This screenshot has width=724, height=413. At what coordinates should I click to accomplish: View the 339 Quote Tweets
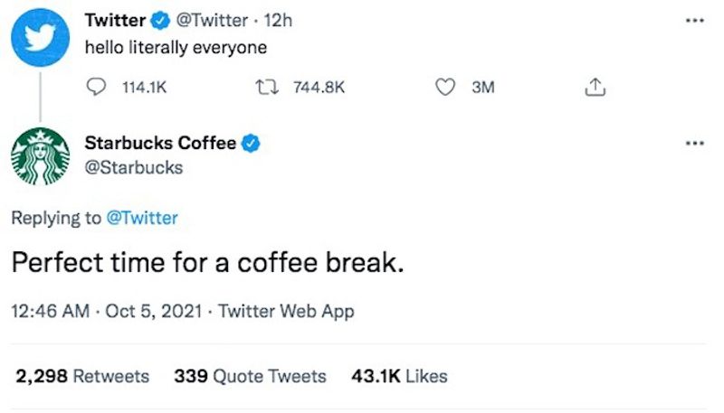(250, 376)
